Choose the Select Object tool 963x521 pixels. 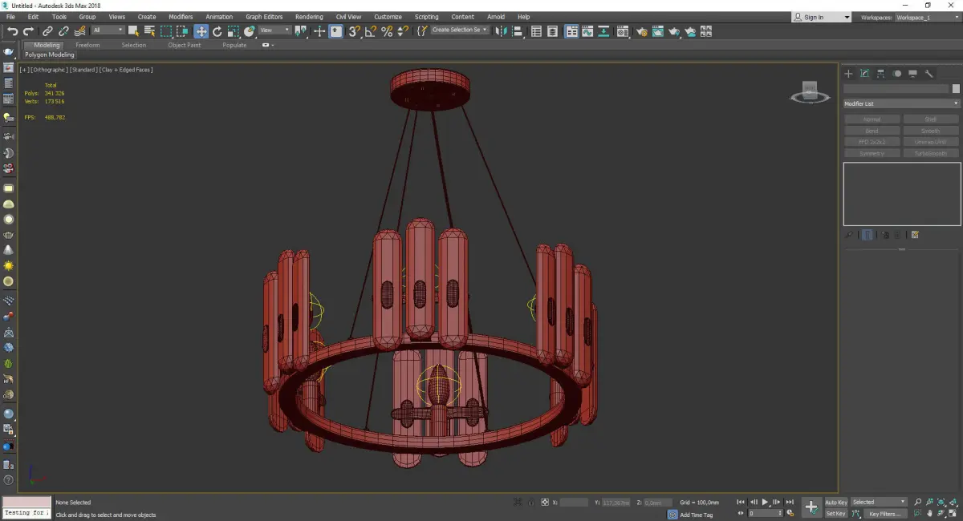pyautogui.click(x=133, y=31)
